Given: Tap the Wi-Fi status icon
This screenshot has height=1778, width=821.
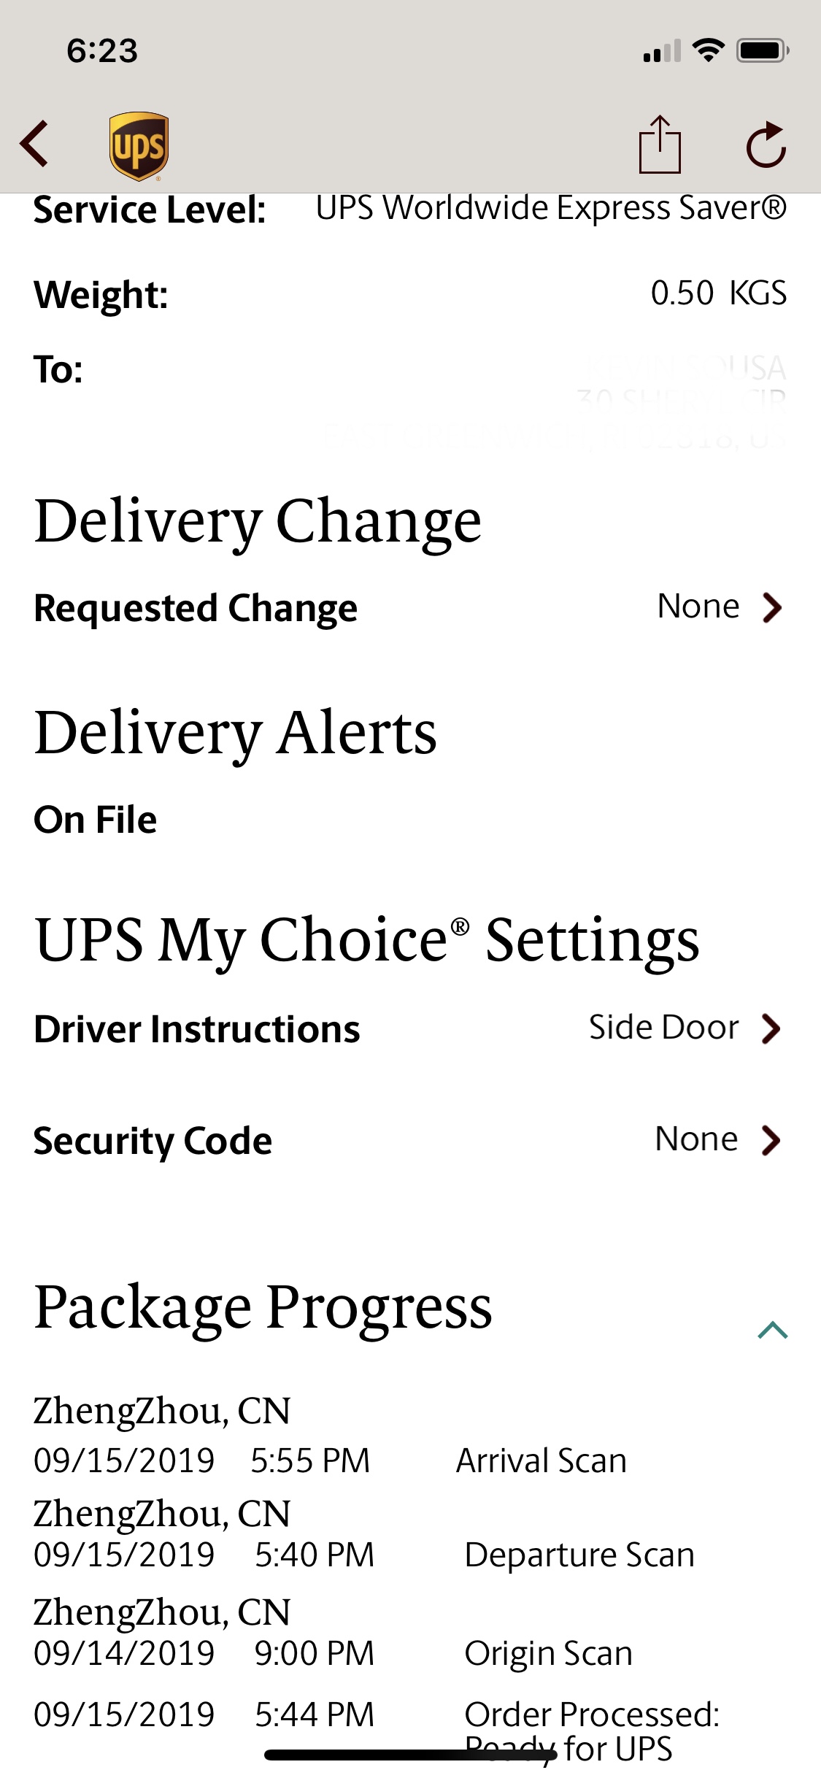Looking at the screenshot, I should click(x=708, y=50).
